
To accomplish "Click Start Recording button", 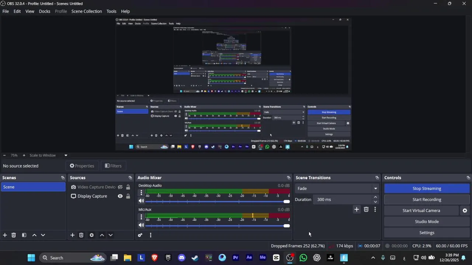I will [x=427, y=199].
